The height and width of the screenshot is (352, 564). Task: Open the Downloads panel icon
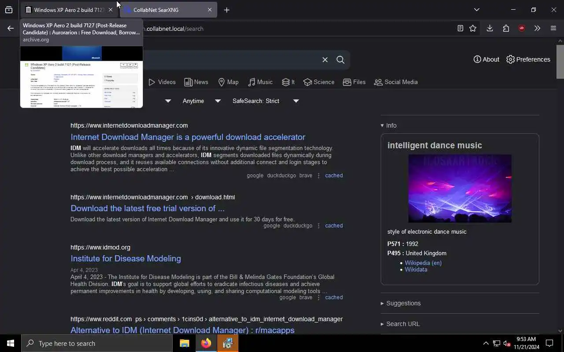490,28
